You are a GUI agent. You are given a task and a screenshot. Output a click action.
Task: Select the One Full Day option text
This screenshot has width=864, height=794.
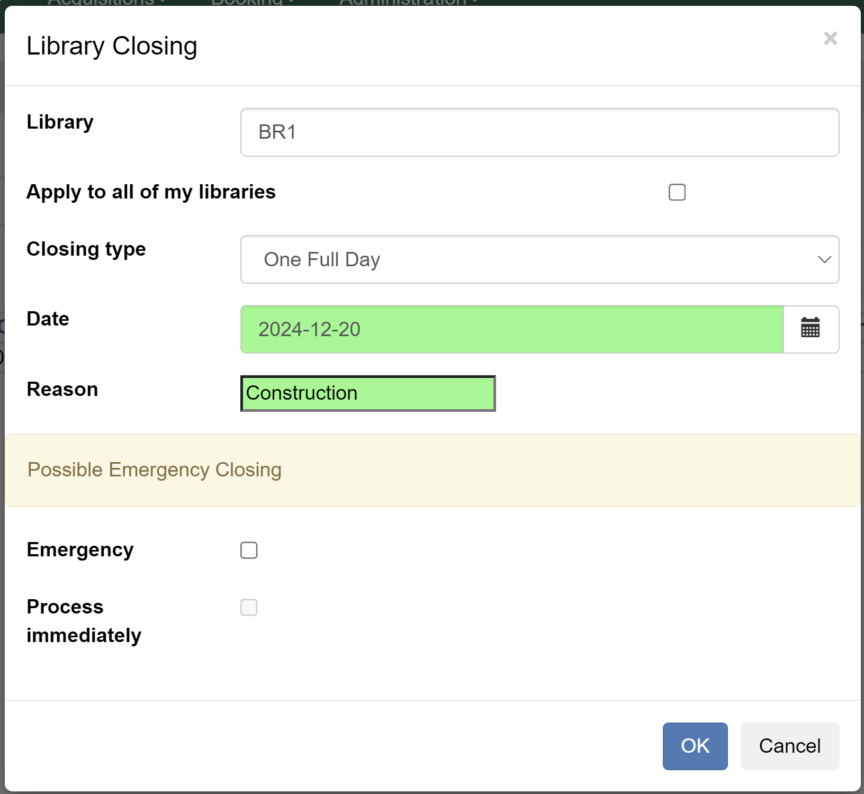[x=322, y=260]
